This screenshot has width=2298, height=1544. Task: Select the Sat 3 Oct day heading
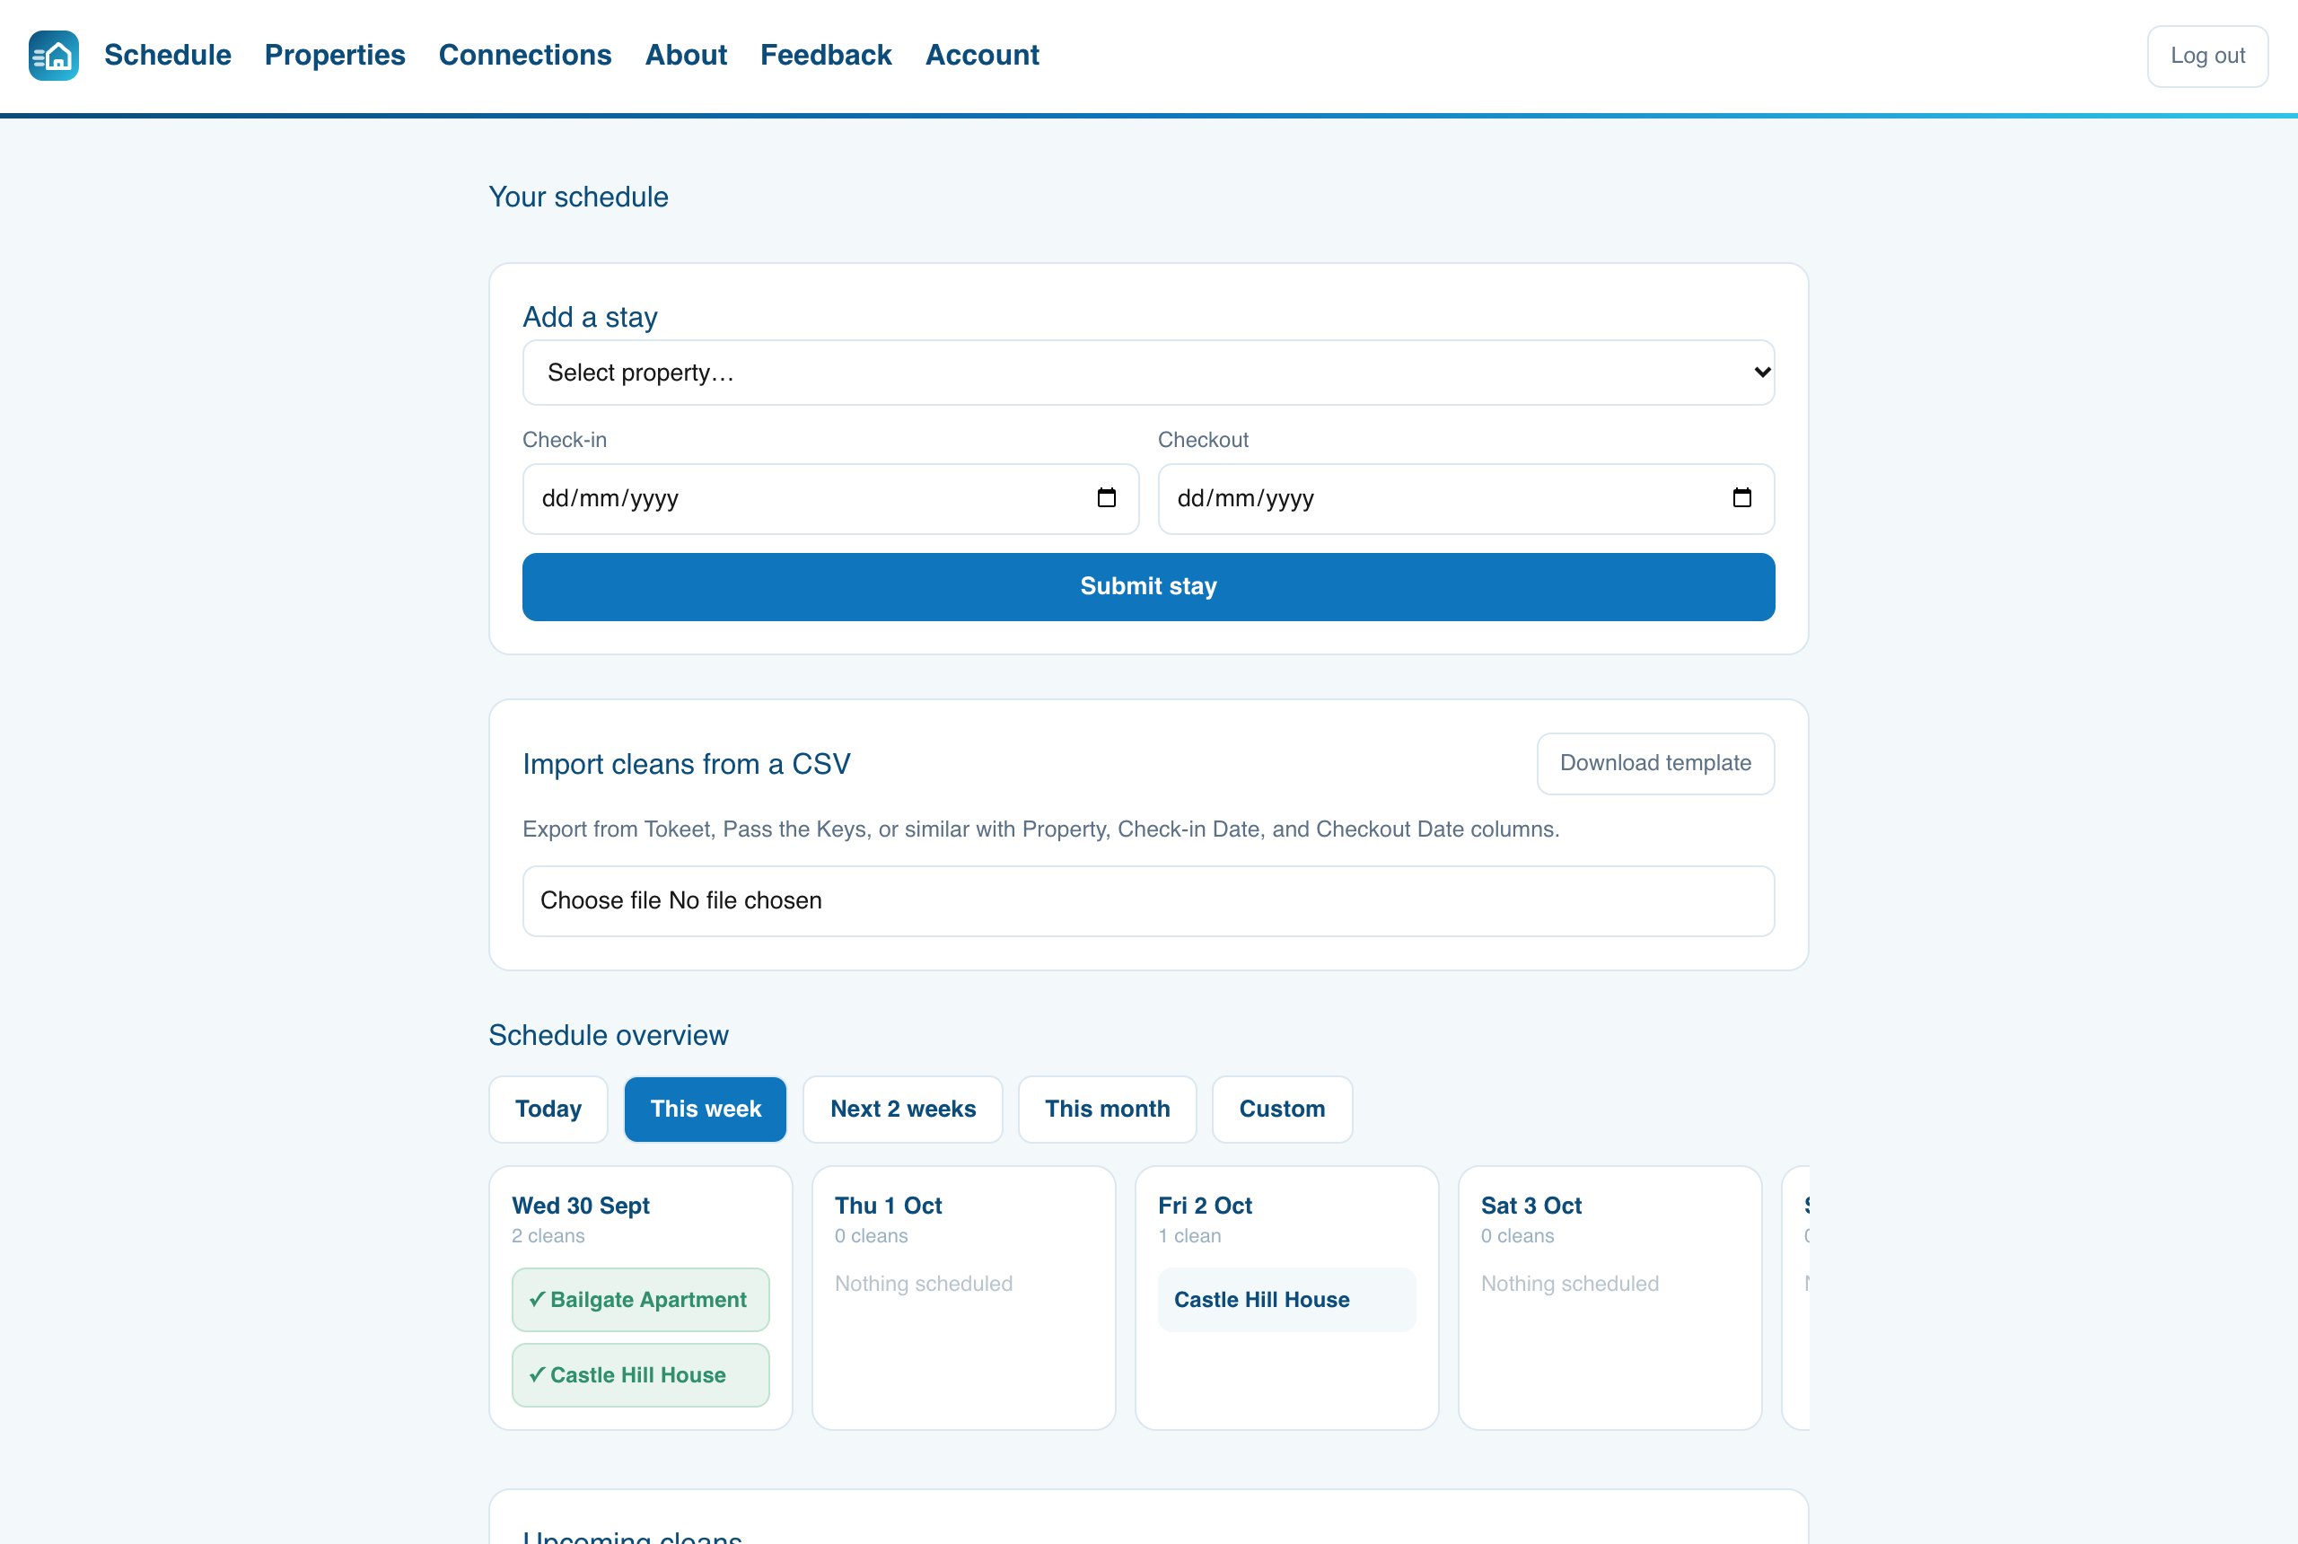click(x=1531, y=1206)
